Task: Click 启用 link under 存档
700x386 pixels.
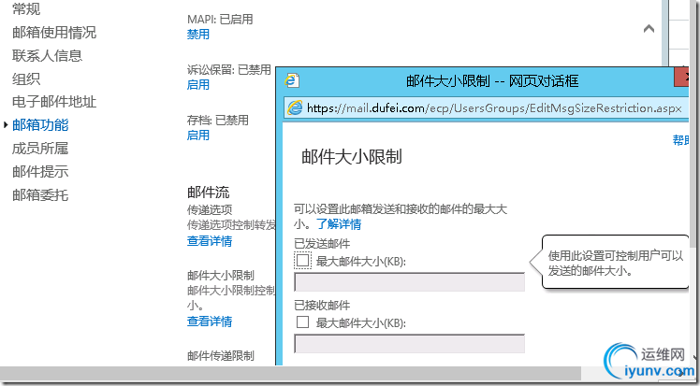Action: click(198, 136)
